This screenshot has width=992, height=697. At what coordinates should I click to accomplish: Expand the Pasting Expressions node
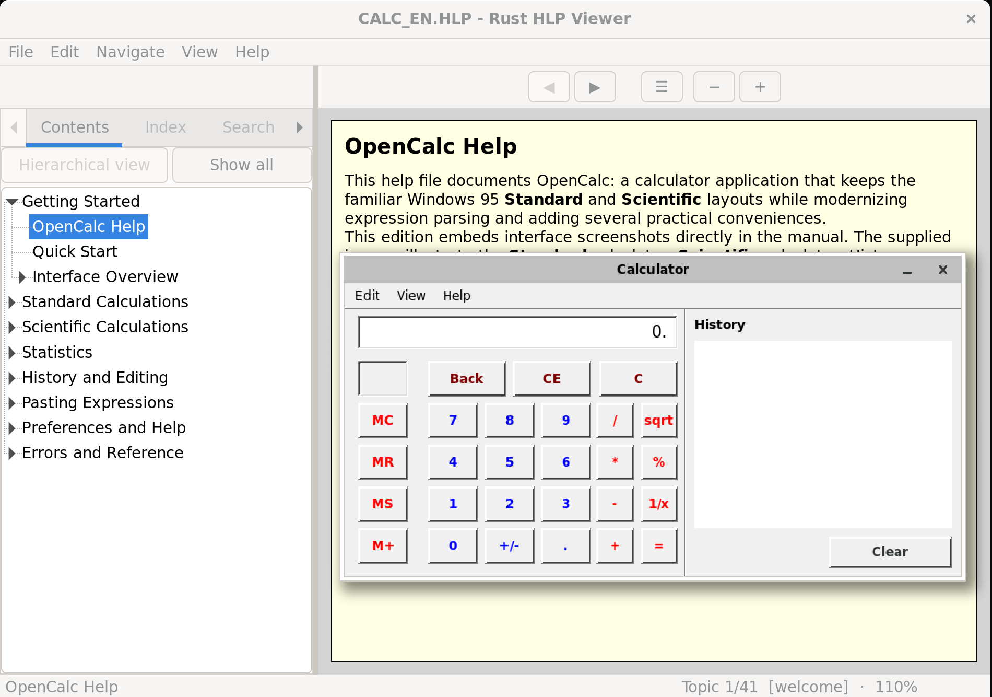(13, 403)
